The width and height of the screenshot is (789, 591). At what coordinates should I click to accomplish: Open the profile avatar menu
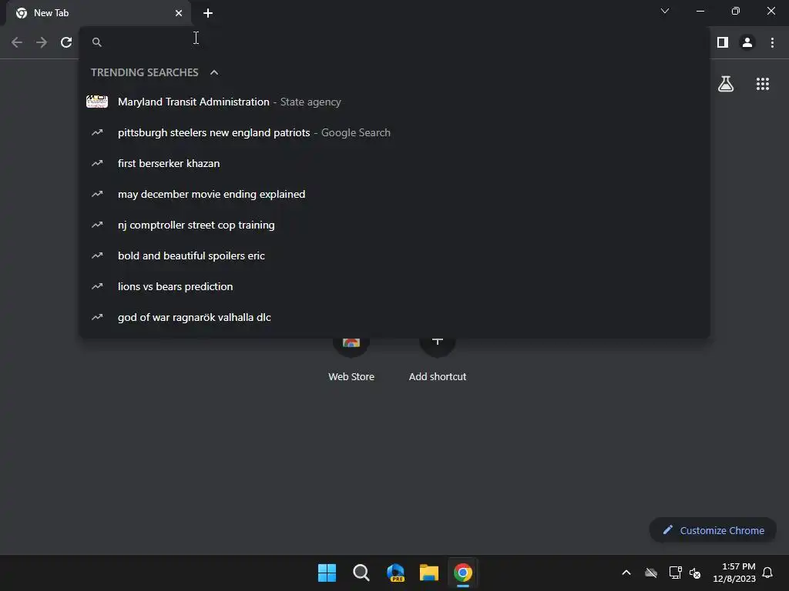click(747, 43)
